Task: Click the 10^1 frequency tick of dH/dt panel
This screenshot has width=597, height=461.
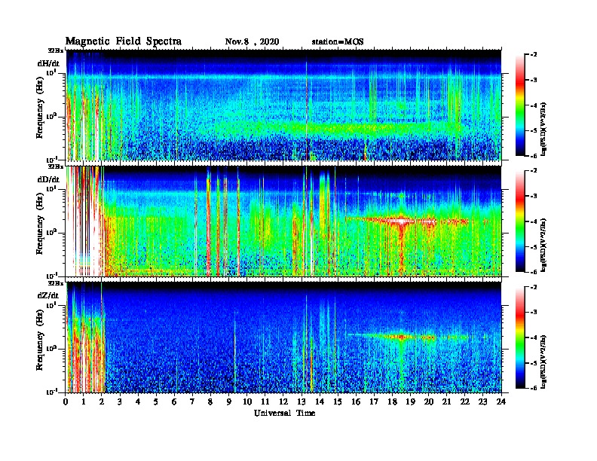Action: pyautogui.click(x=51, y=72)
